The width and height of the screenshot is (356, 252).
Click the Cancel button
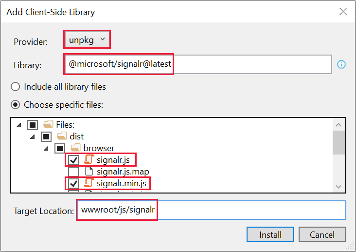pos(322,234)
